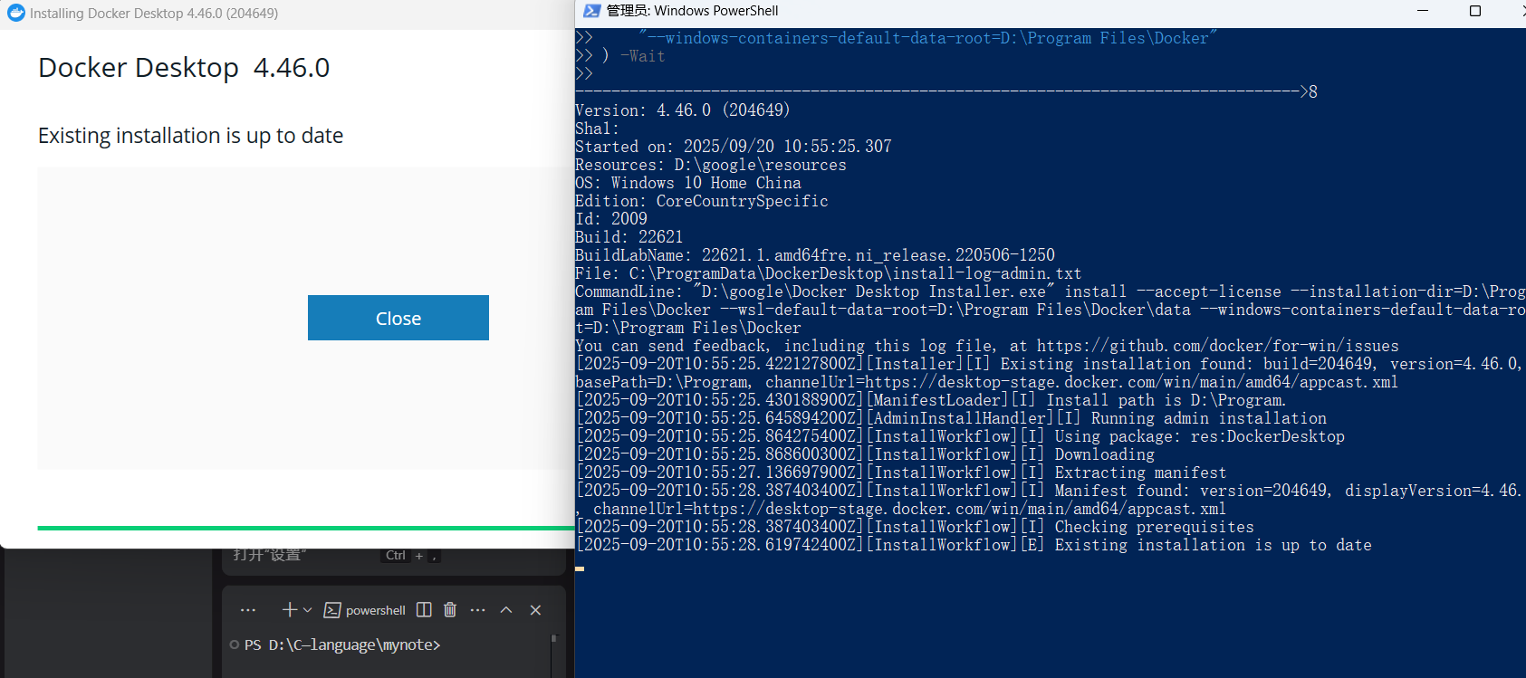
Task: Click the 'Checking prerequisites' log entry
Action: tap(915, 527)
